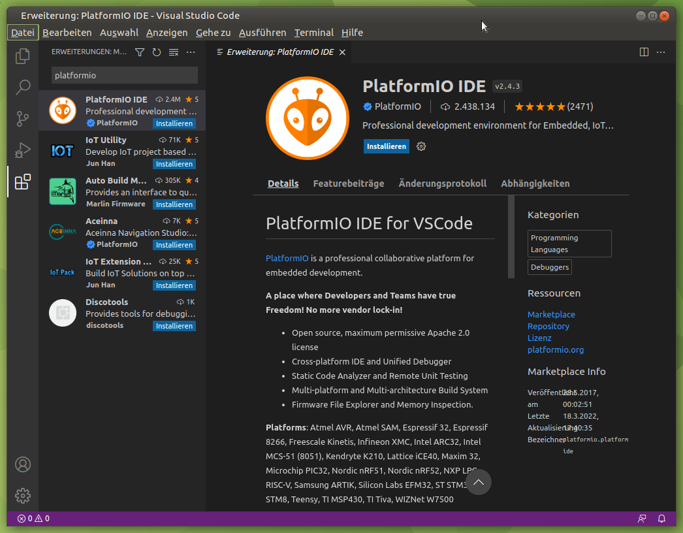
Task: Close the Erweiterung: PlatformIO IDE tab
Action: (x=342, y=52)
